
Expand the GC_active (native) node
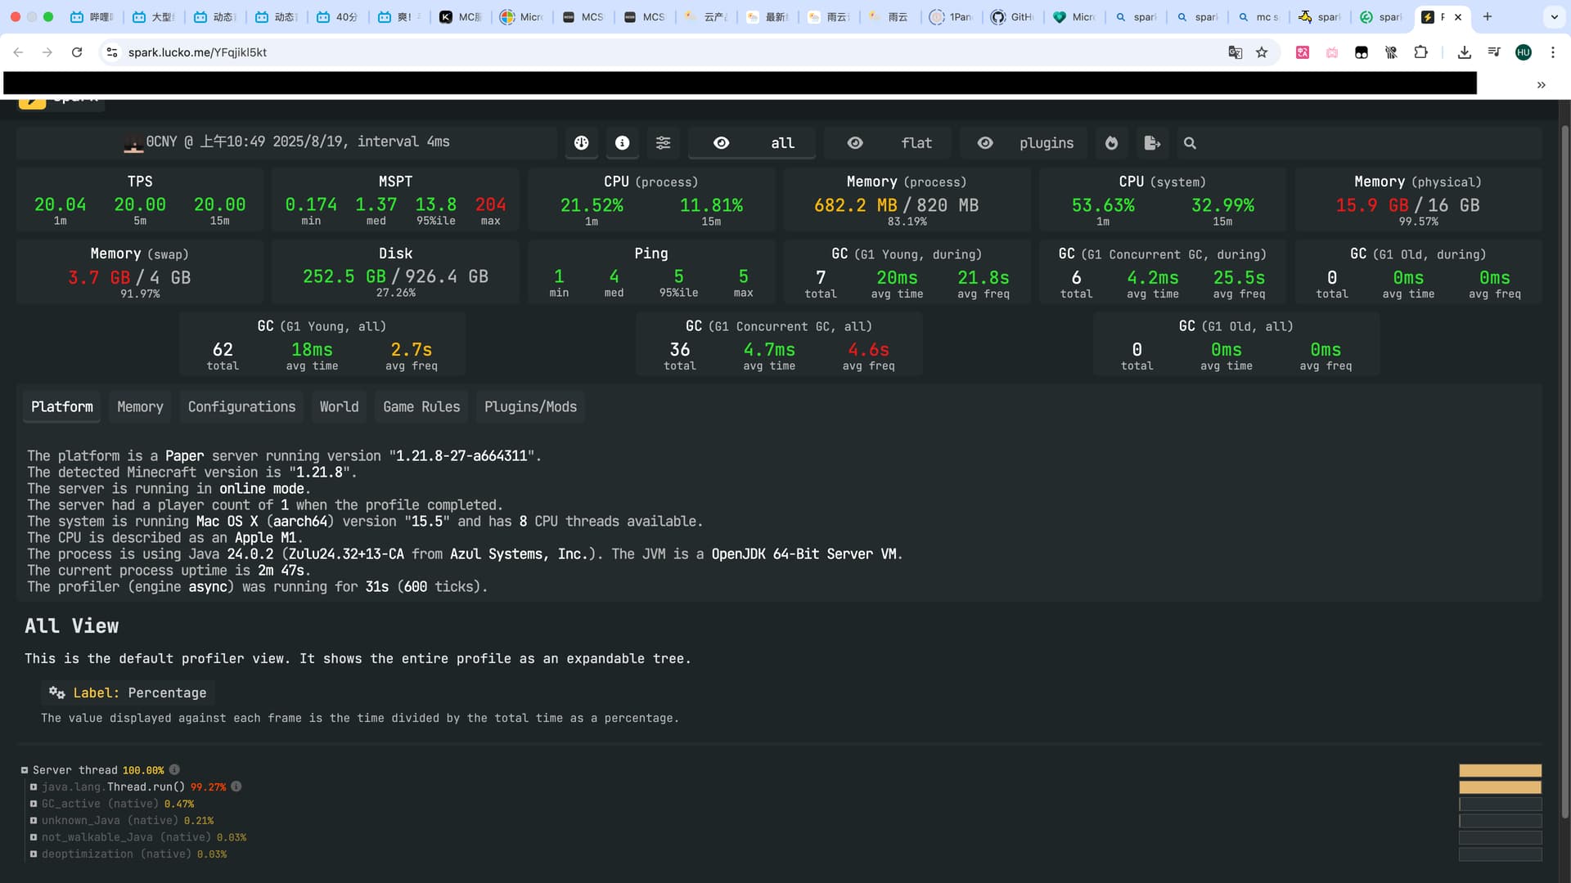coord(34,804)
